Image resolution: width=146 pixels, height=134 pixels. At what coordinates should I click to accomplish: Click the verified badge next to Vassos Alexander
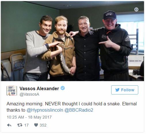coord(63,88)
